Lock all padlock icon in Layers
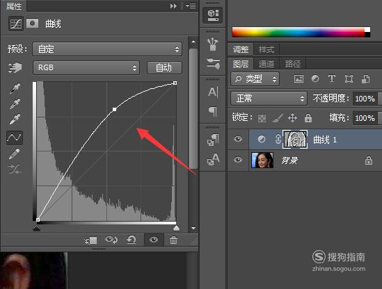The height and width of the screenshot is (289, 382). pyautogui.click(x=308, y=118)
